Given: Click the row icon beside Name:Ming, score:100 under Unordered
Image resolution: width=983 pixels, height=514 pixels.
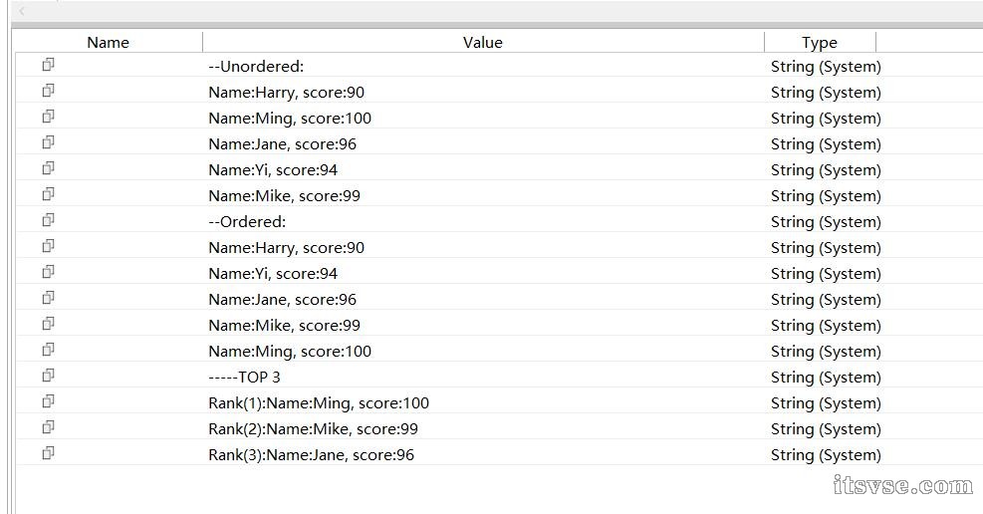Looking at the screenshot, I should [x=48, y=117].
